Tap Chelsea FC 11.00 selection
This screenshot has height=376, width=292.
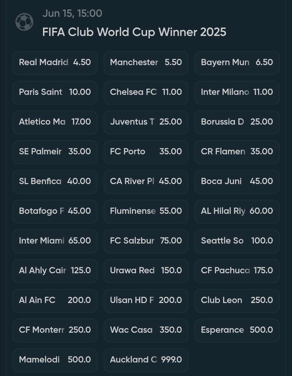click(x=146, y=92)
